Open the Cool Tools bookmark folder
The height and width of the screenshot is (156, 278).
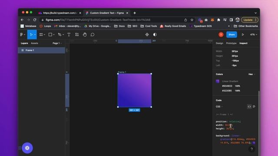pos(149,26)
